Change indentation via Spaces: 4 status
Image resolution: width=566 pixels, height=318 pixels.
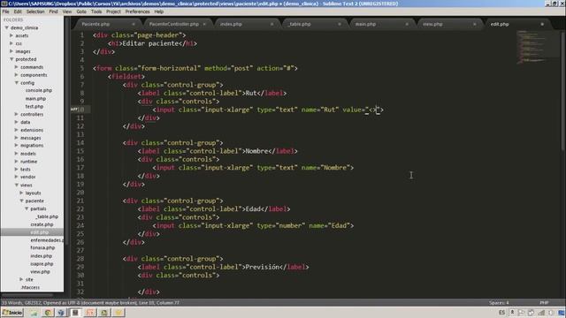coord(499,302)
